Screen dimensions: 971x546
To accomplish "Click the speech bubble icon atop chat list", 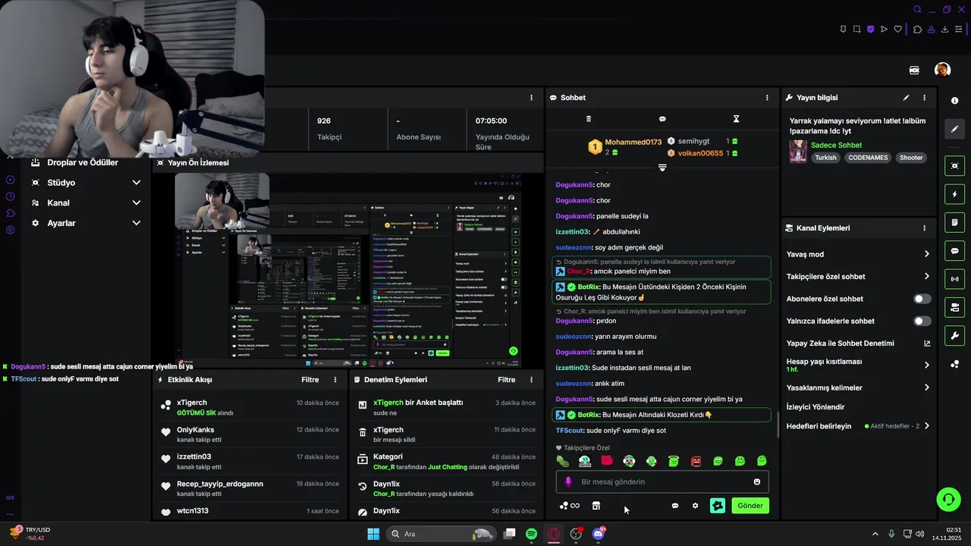I will click(x=662, y=119).
